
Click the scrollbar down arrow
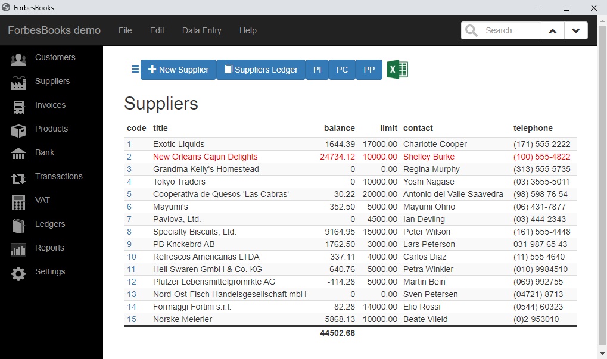click(602, 354)
